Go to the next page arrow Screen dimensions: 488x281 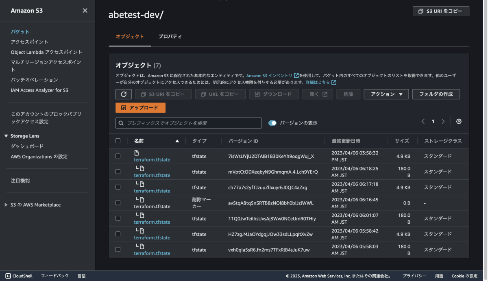[x=443, y=121]
